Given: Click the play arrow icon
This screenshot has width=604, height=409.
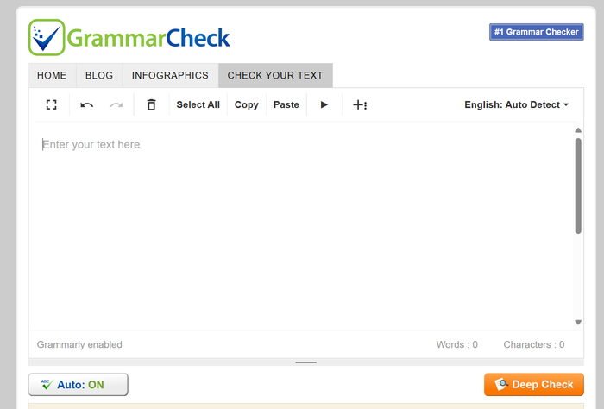Looking at the screenshot, I should [x=324, y=104].
